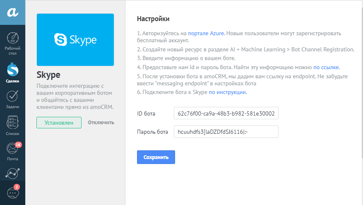Click the Skype title text
This screenshot has width=363, height=205.
[x=48, y=75]
